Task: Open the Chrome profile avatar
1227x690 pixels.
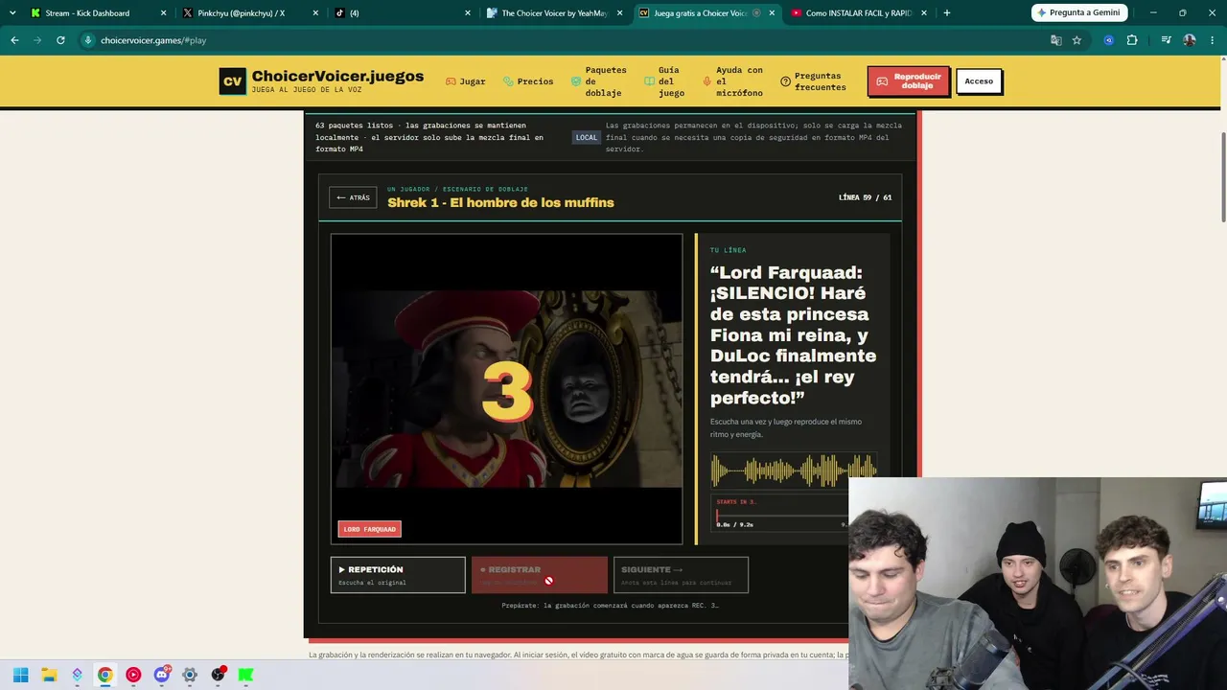Action: 1190,40
